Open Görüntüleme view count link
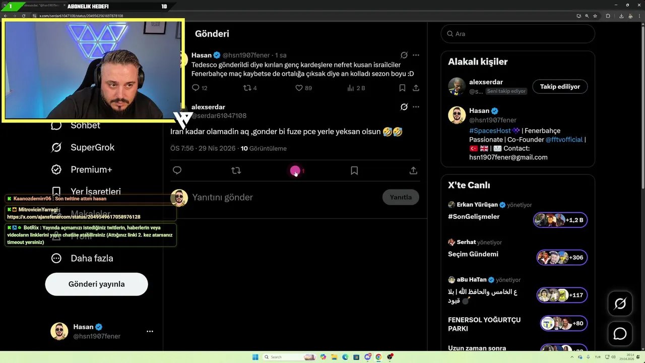 [264, 149]
